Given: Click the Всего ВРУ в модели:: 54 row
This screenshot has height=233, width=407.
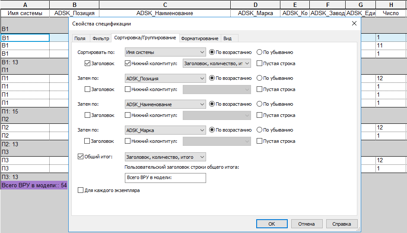Looking at the screenshot, I should click(x=34, y=185).
